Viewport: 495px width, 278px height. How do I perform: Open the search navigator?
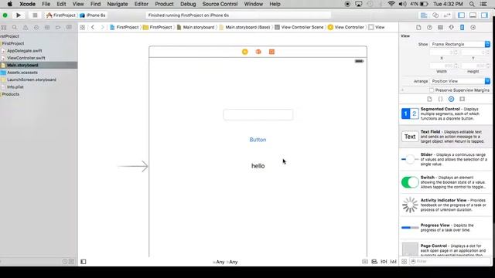pos(15,28)
